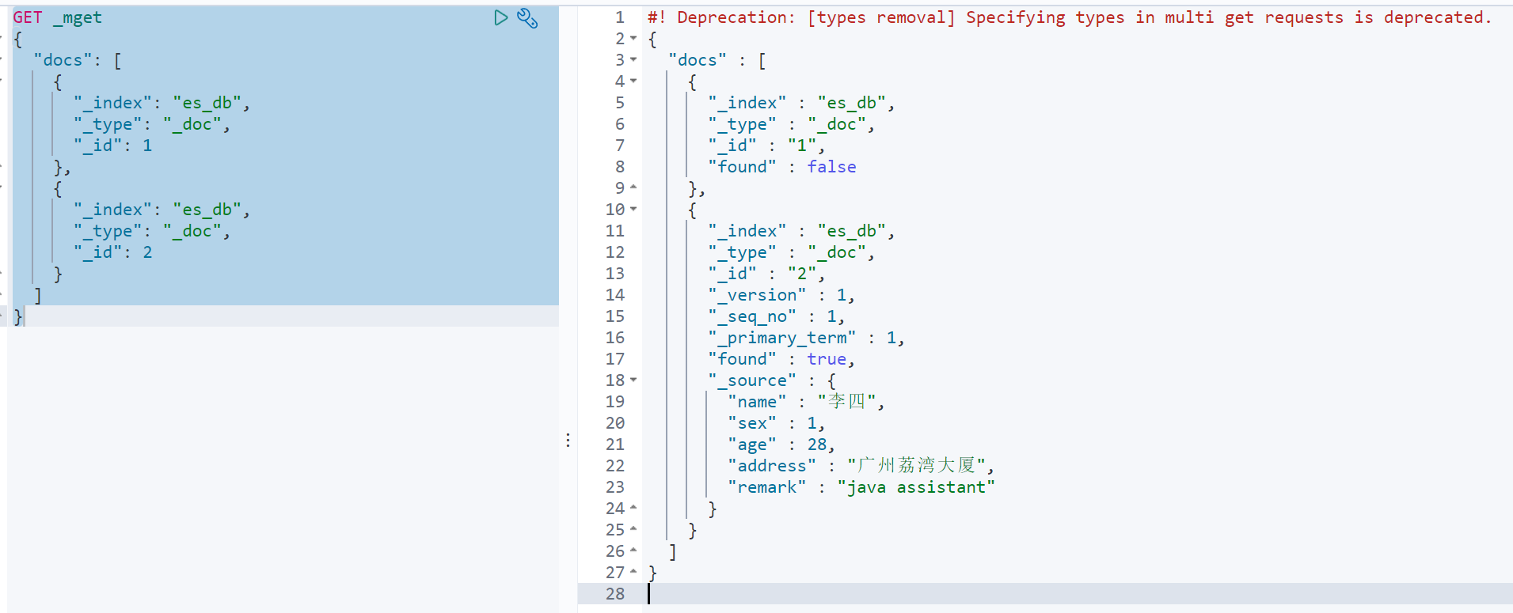Viewport: 1513px width, 613px height.
Task: Collapse the docs array at response line 3
Action: [633, 60]
